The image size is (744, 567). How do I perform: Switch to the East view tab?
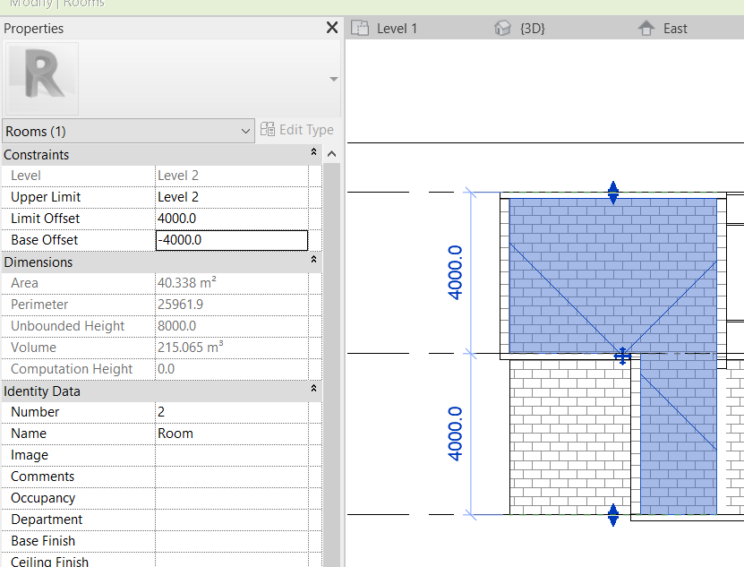click(675, 29)
